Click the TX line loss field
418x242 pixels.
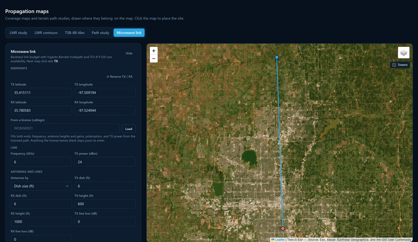pyautogui.click(x=105, y=222)
